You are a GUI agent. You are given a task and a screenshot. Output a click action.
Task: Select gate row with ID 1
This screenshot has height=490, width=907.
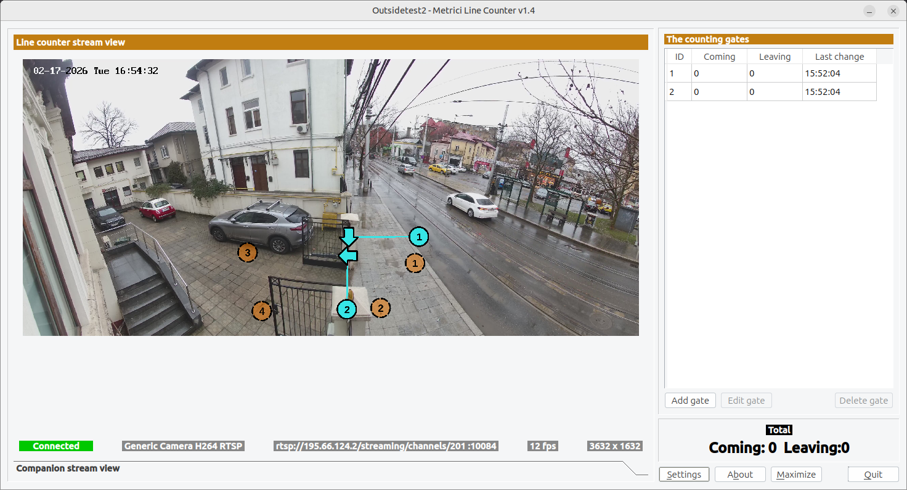771,73
